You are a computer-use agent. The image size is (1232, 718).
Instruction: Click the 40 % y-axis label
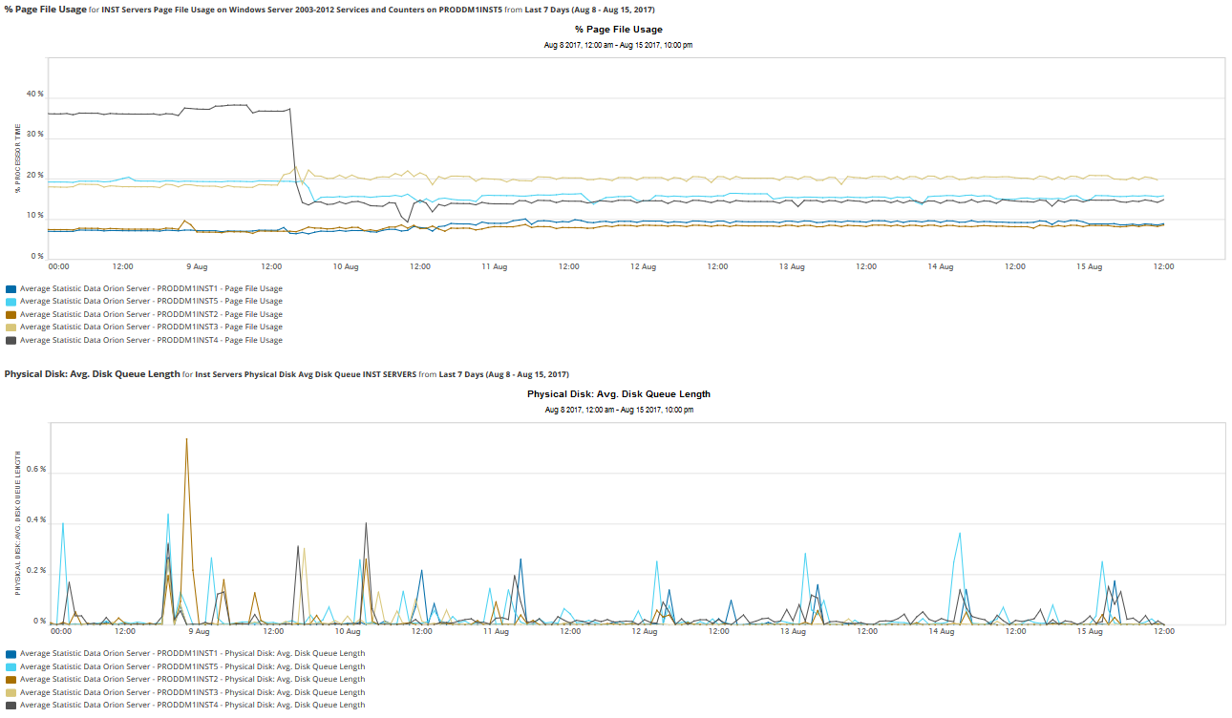tap(35, 95)
